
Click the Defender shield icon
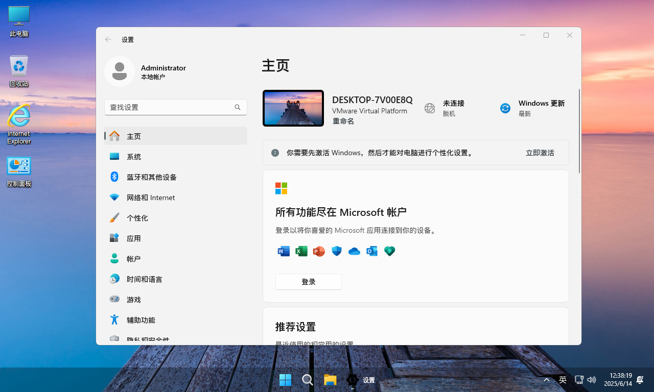336,251
